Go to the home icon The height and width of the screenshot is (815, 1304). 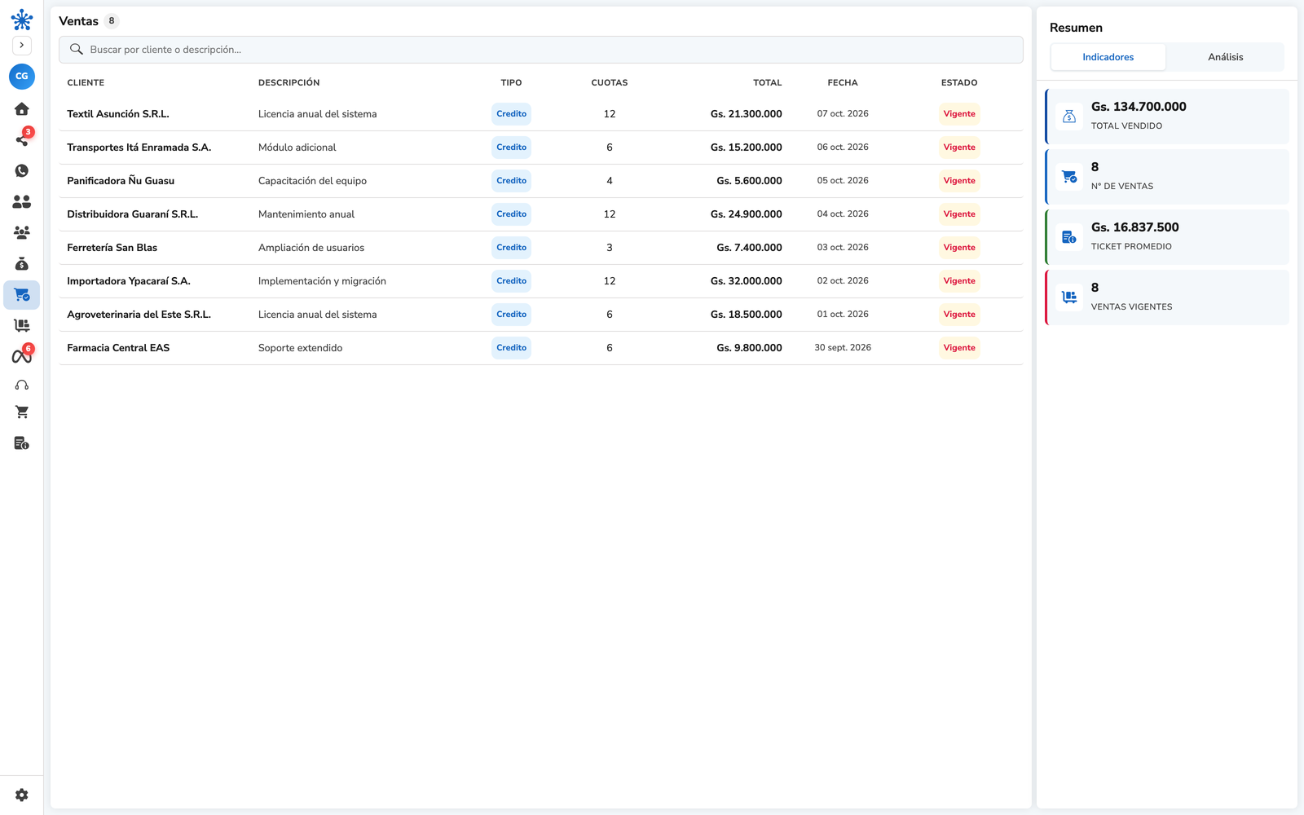click(x=22, y=109)
